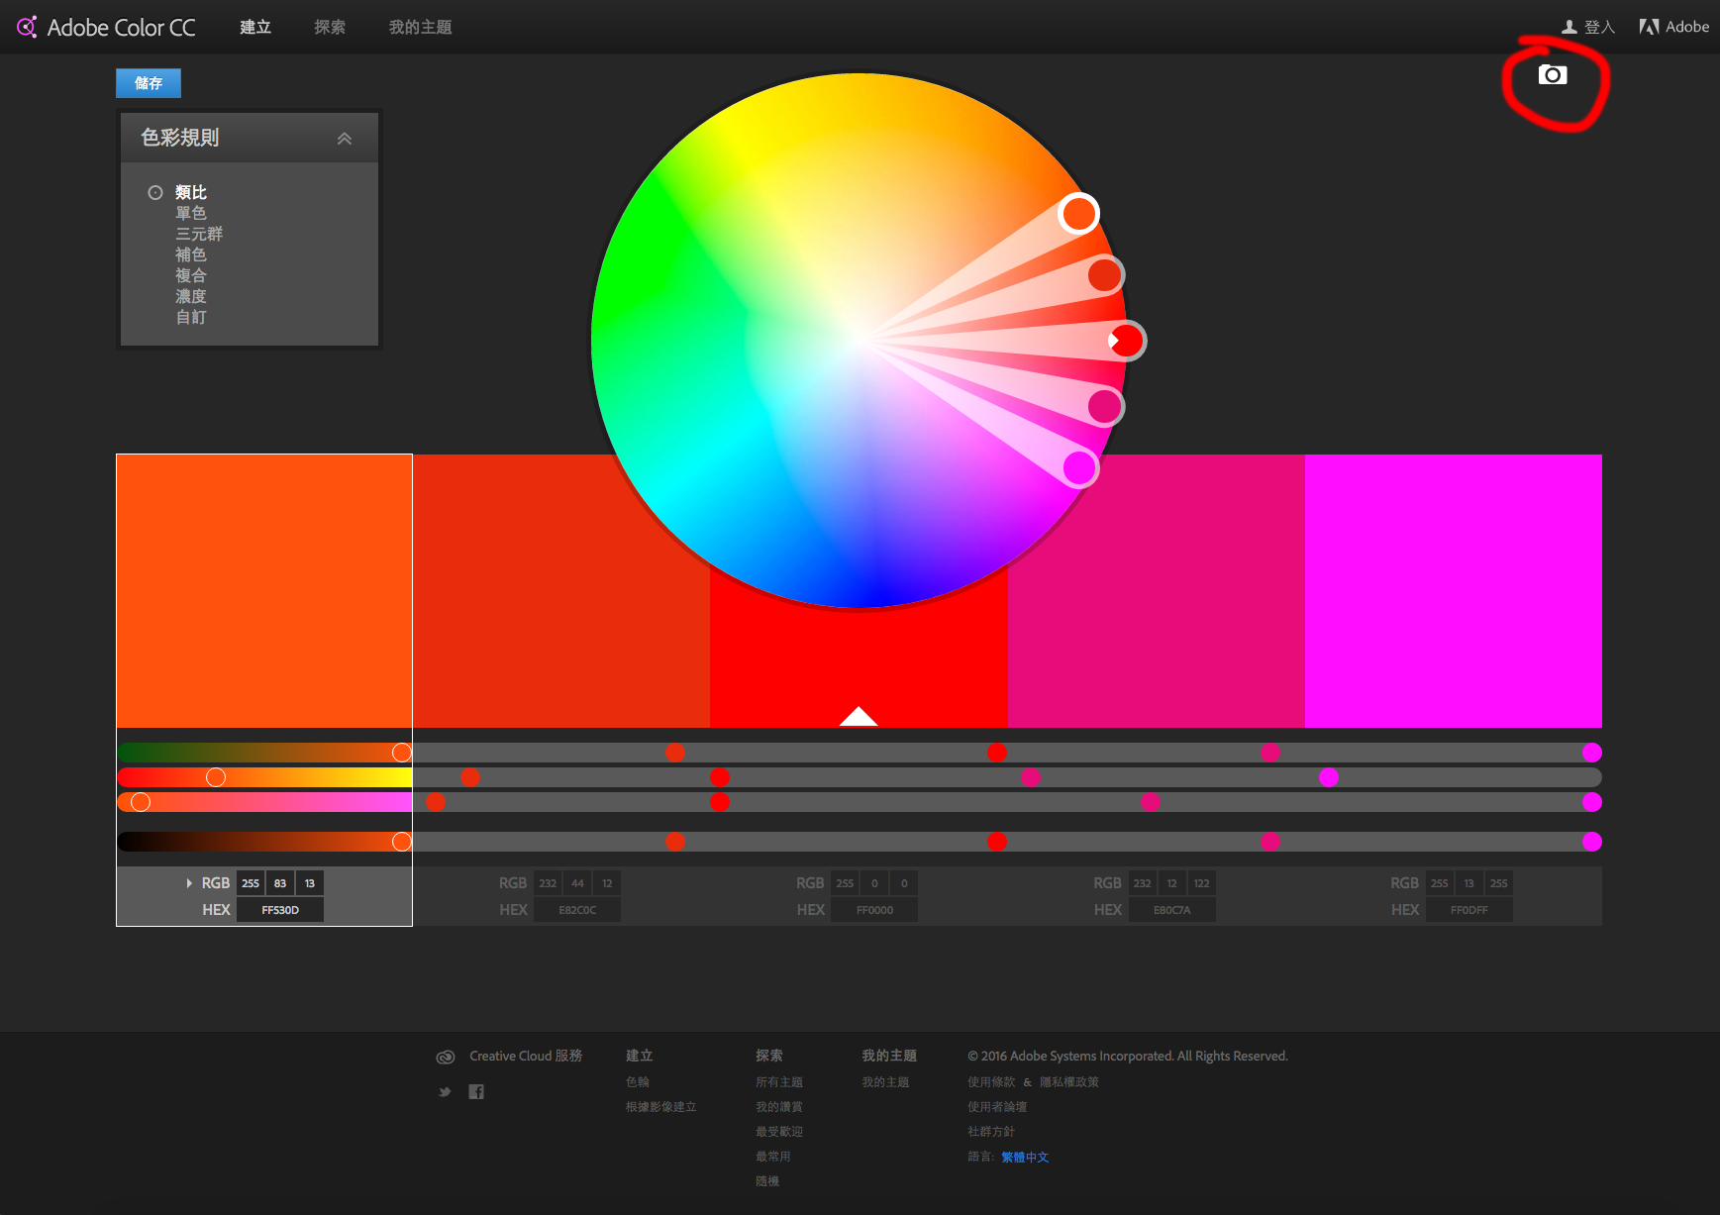Select the magenta color swatch
Viewport: 1720px width, 1215px height.
tap(1453, 590)
